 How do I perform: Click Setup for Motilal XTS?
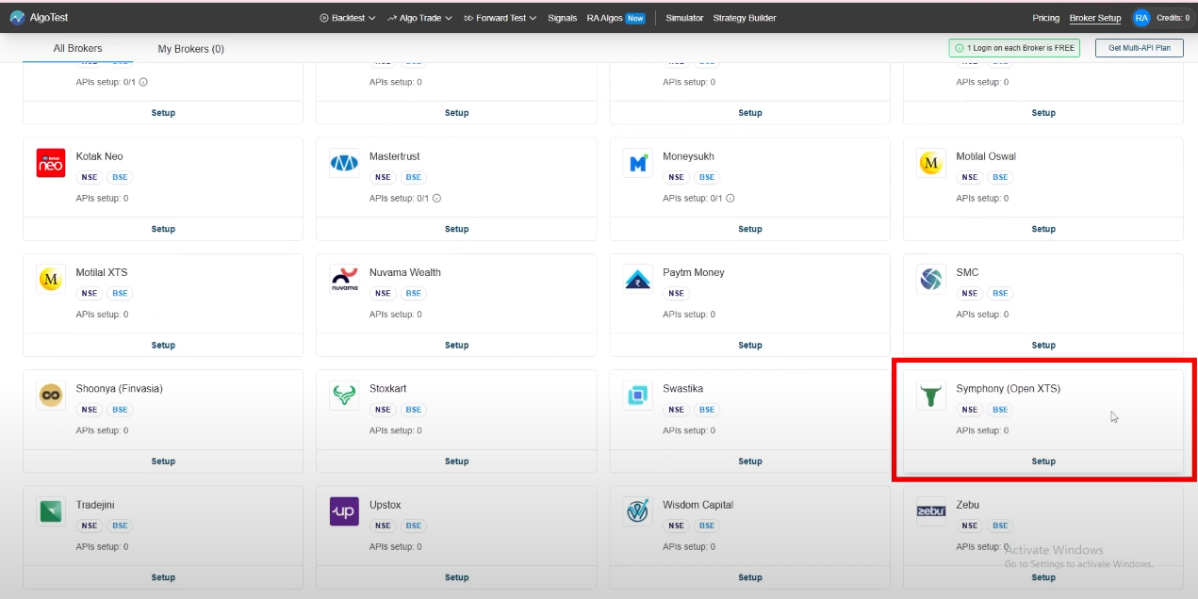[x=163, y=345]
